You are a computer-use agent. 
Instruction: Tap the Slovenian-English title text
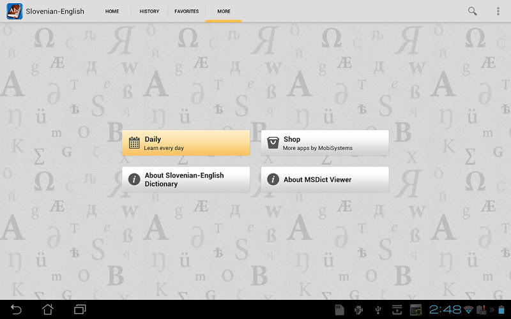click(55, 11)
